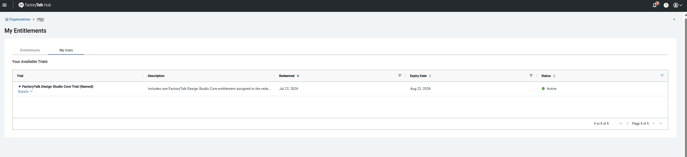
Task: Click the Page 1 of 1 label
Action: click(x=640, y=124)
